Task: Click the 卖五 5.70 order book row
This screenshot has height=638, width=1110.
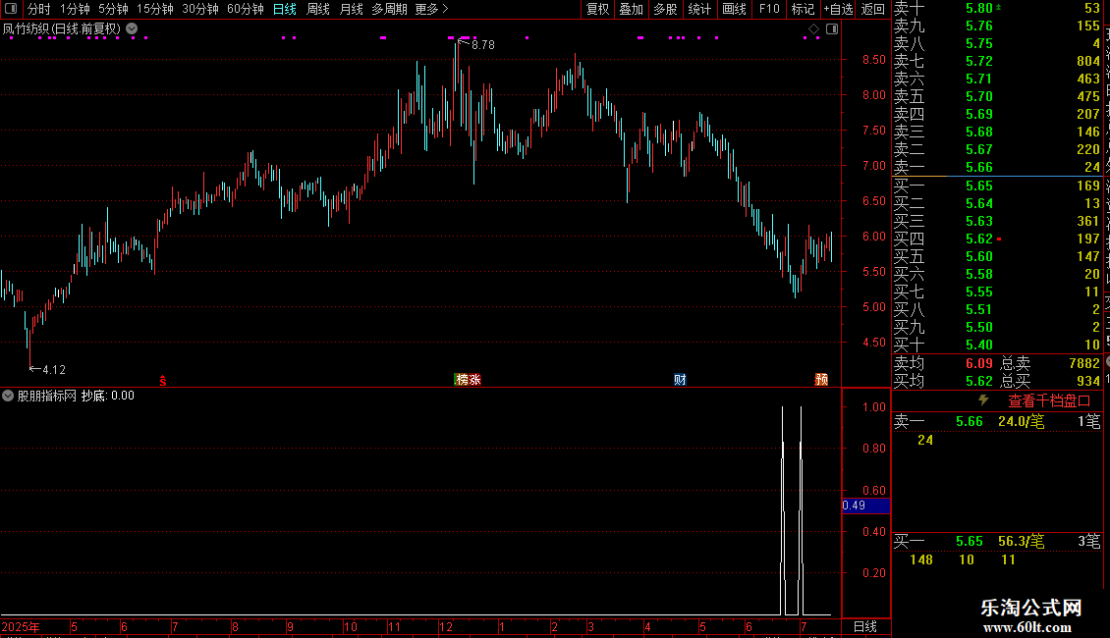Action: coord(997,96)
